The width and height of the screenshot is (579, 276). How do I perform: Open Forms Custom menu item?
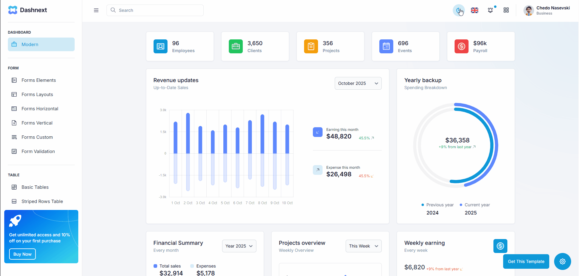(41, 137)
